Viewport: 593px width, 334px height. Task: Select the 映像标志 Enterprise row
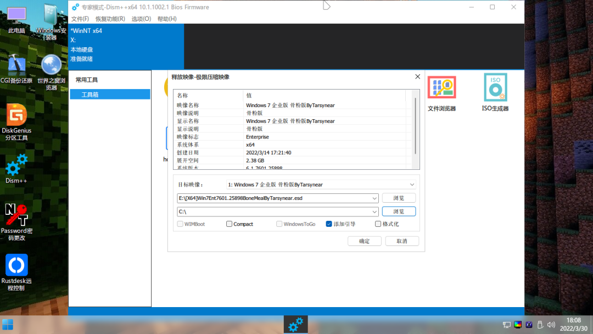point(291,137)
